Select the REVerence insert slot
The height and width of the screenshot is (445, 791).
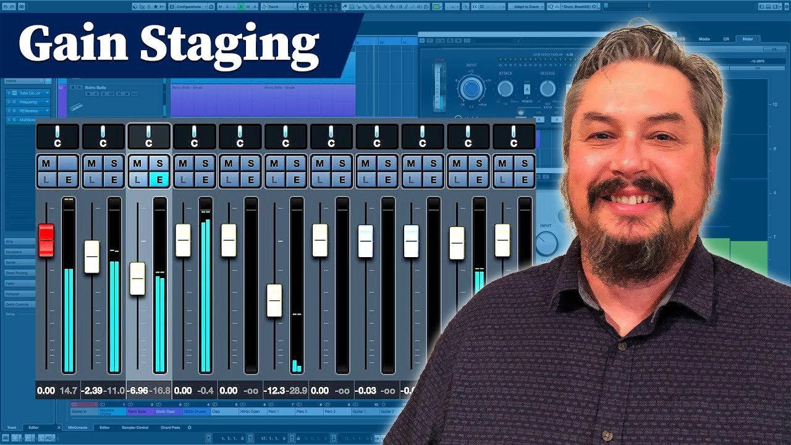click(x=28, y=111)
